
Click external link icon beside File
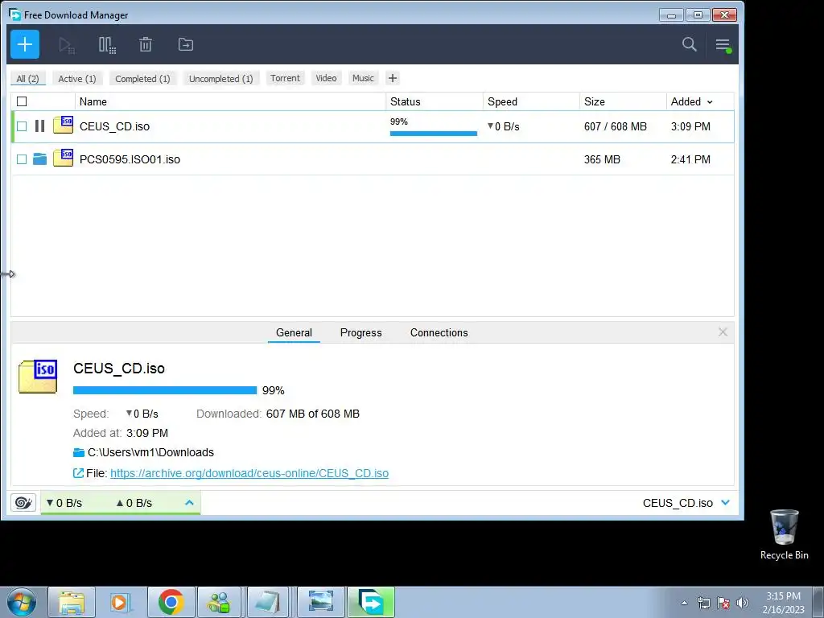point(78,473)
